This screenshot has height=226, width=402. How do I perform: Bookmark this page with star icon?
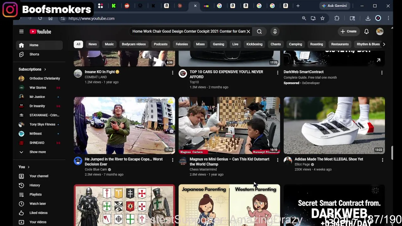(323, 19)
